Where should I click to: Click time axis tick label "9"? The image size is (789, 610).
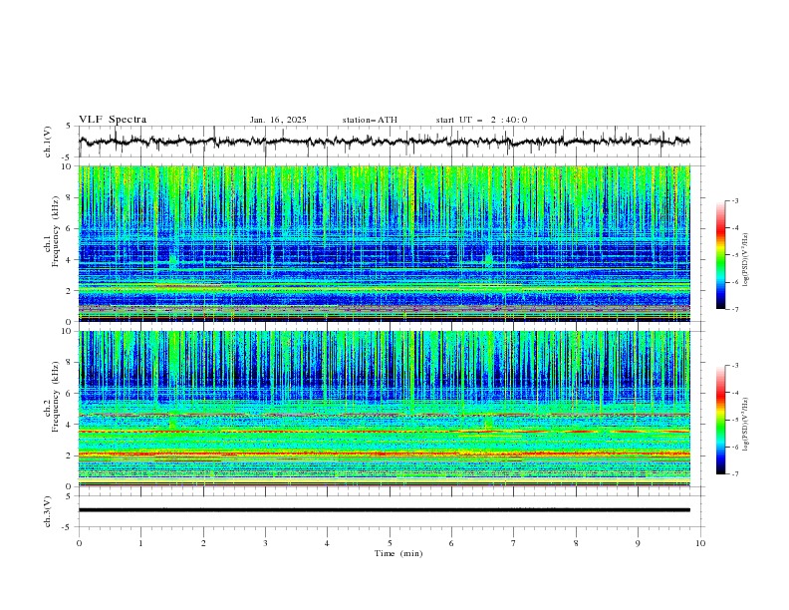coord(638,543)
